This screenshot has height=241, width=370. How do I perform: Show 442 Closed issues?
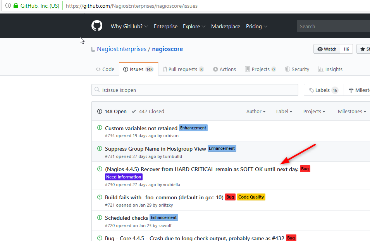[148, 111]
